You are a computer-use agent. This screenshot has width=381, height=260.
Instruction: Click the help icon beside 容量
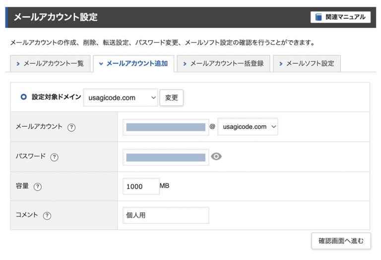[38, 187]
